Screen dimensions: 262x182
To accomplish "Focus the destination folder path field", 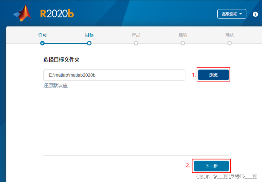I will (114, 75).
